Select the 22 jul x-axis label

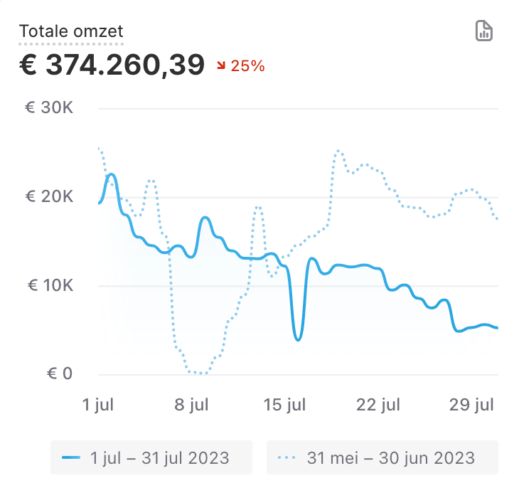[x=379, y=405]
